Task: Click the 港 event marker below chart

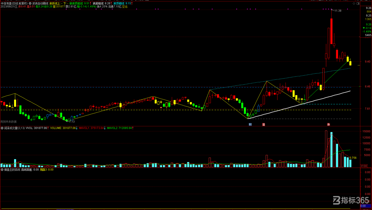Action: tap(263, 124)
